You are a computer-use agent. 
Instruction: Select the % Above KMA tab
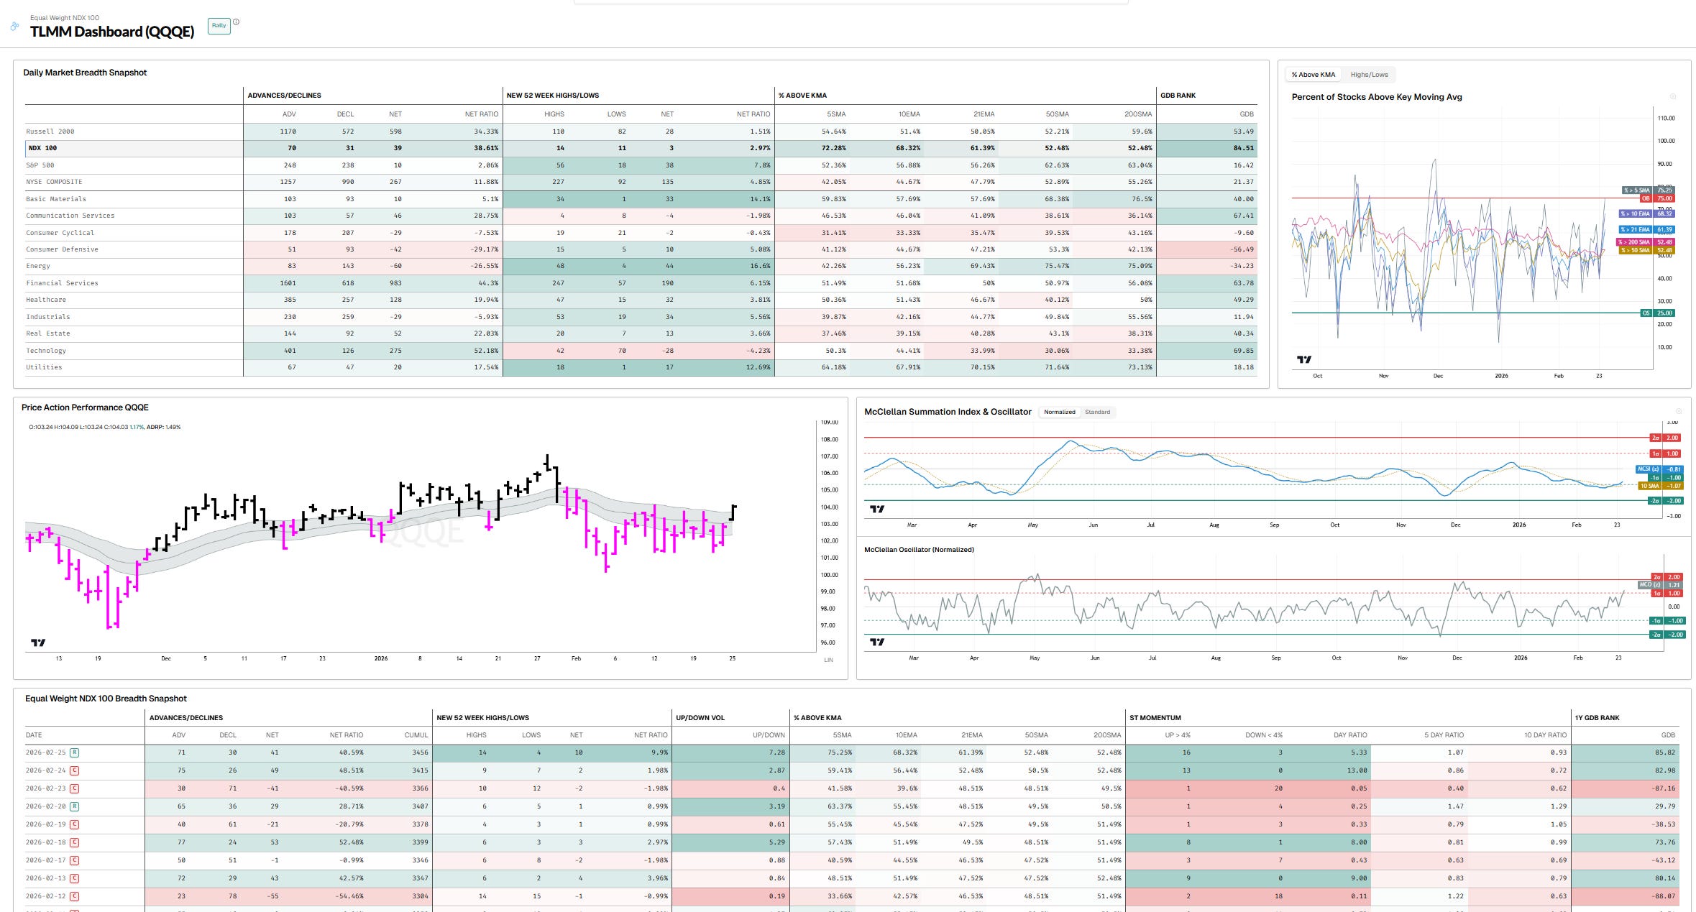(1313, 75)
